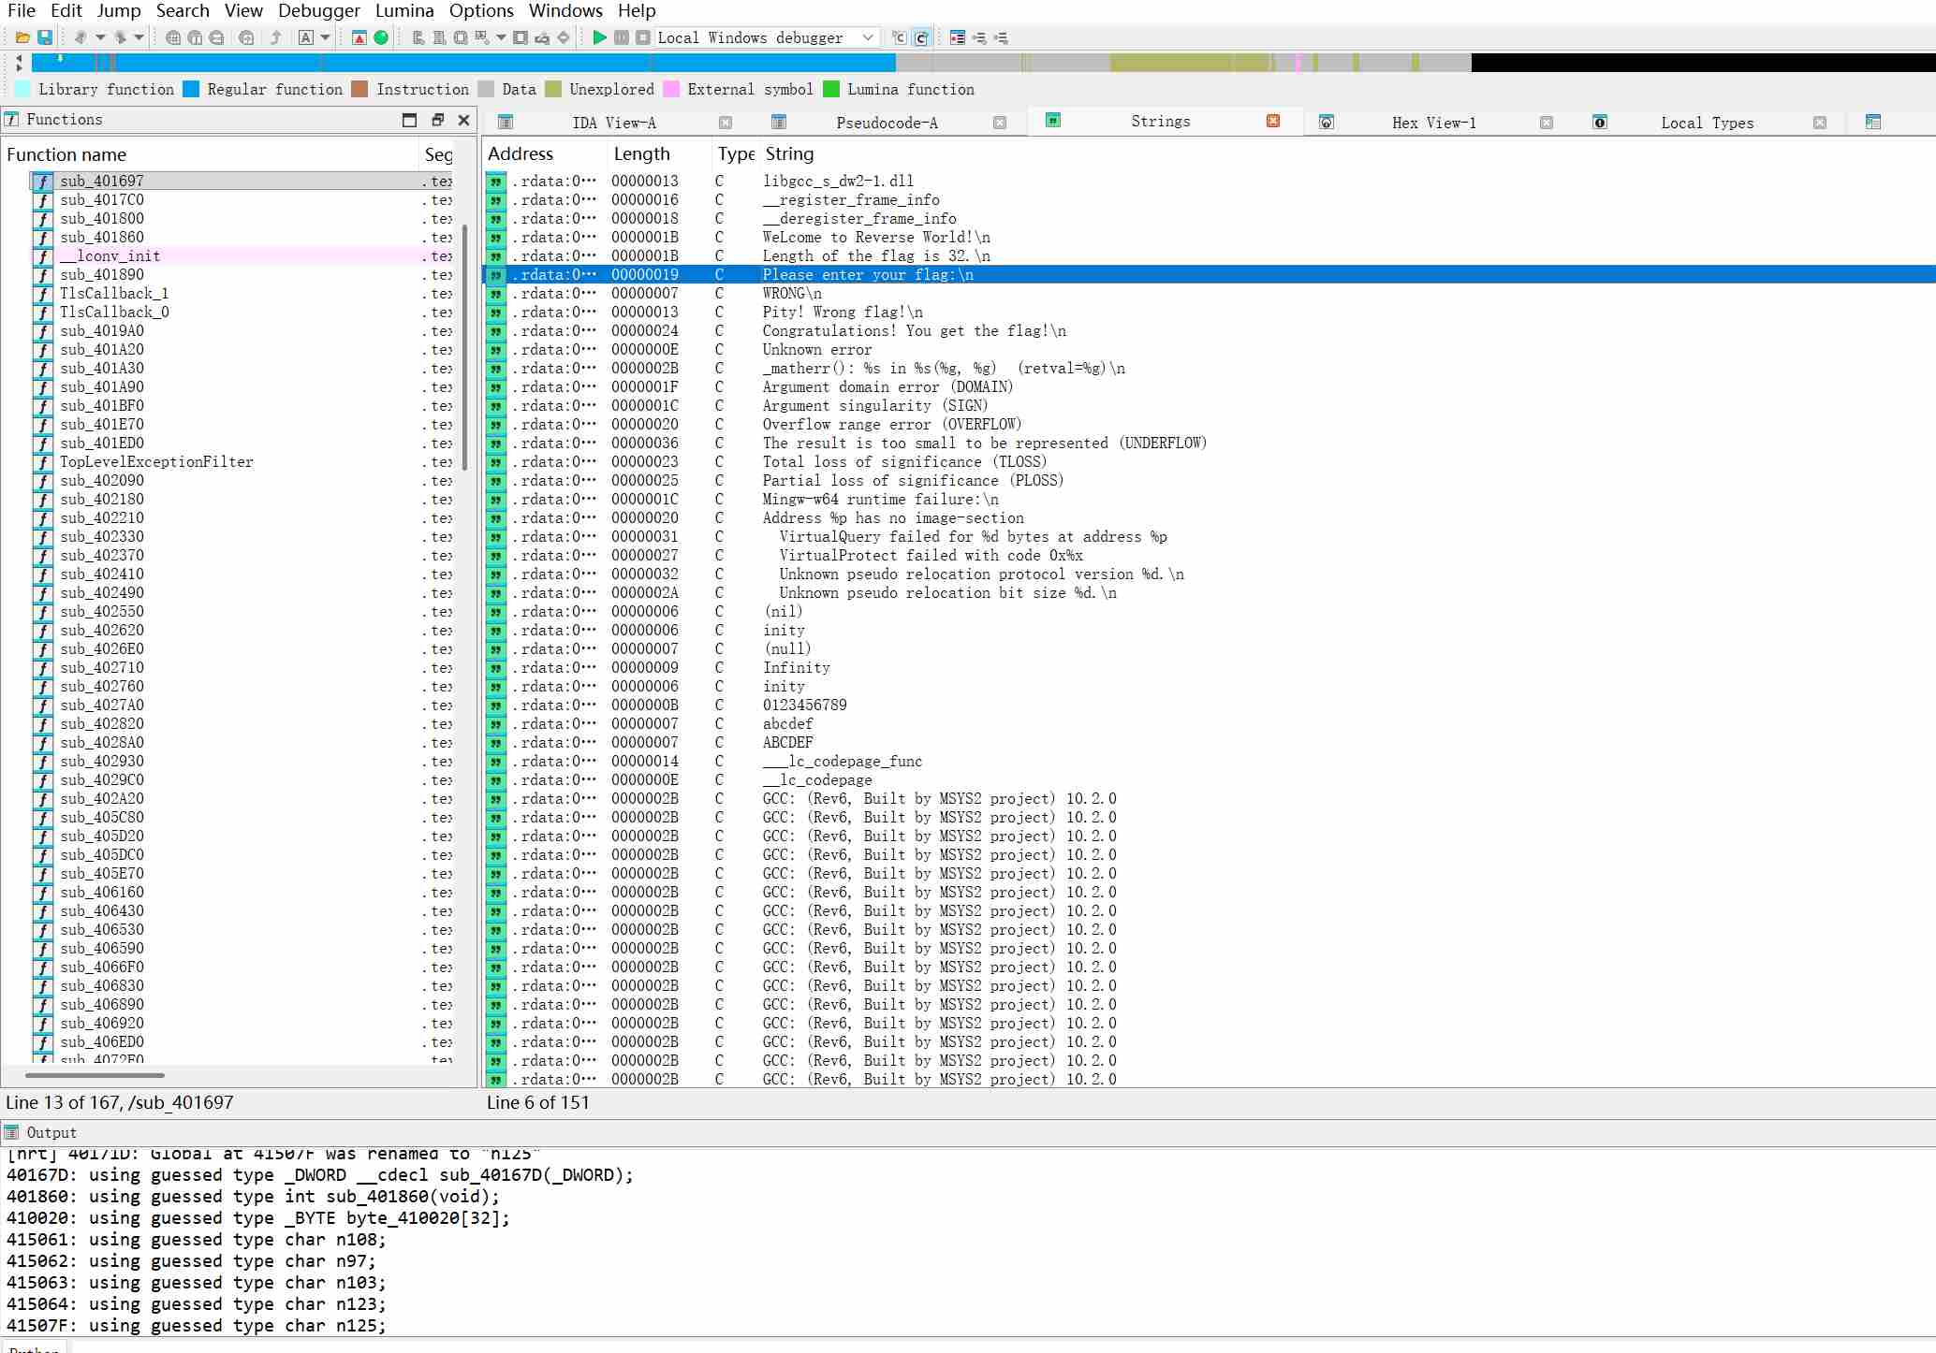Click the stop process toolbar icon
The image size is (1936, 1353).
(x=643, y=38)
